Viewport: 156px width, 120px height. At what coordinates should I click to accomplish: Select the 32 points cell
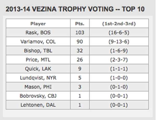click(x=80, y=51)
